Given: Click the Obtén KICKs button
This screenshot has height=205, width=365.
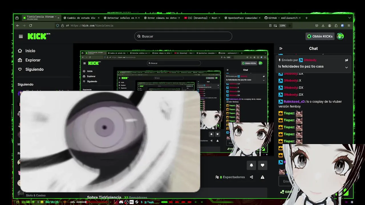Looking at the screenshot, I should [320, 36].
